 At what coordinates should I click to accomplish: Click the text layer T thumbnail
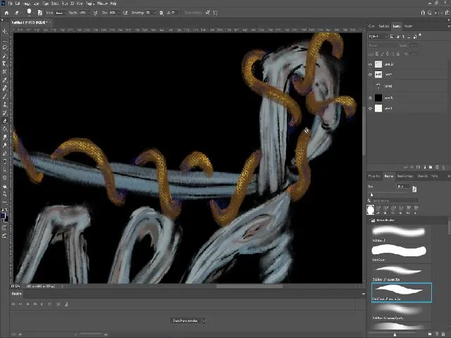[x=378, y=86]
